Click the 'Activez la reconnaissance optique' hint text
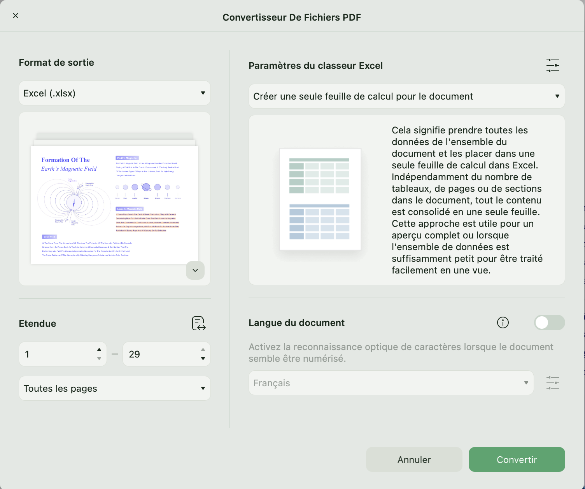585x489 pixels. pos(401,352)
